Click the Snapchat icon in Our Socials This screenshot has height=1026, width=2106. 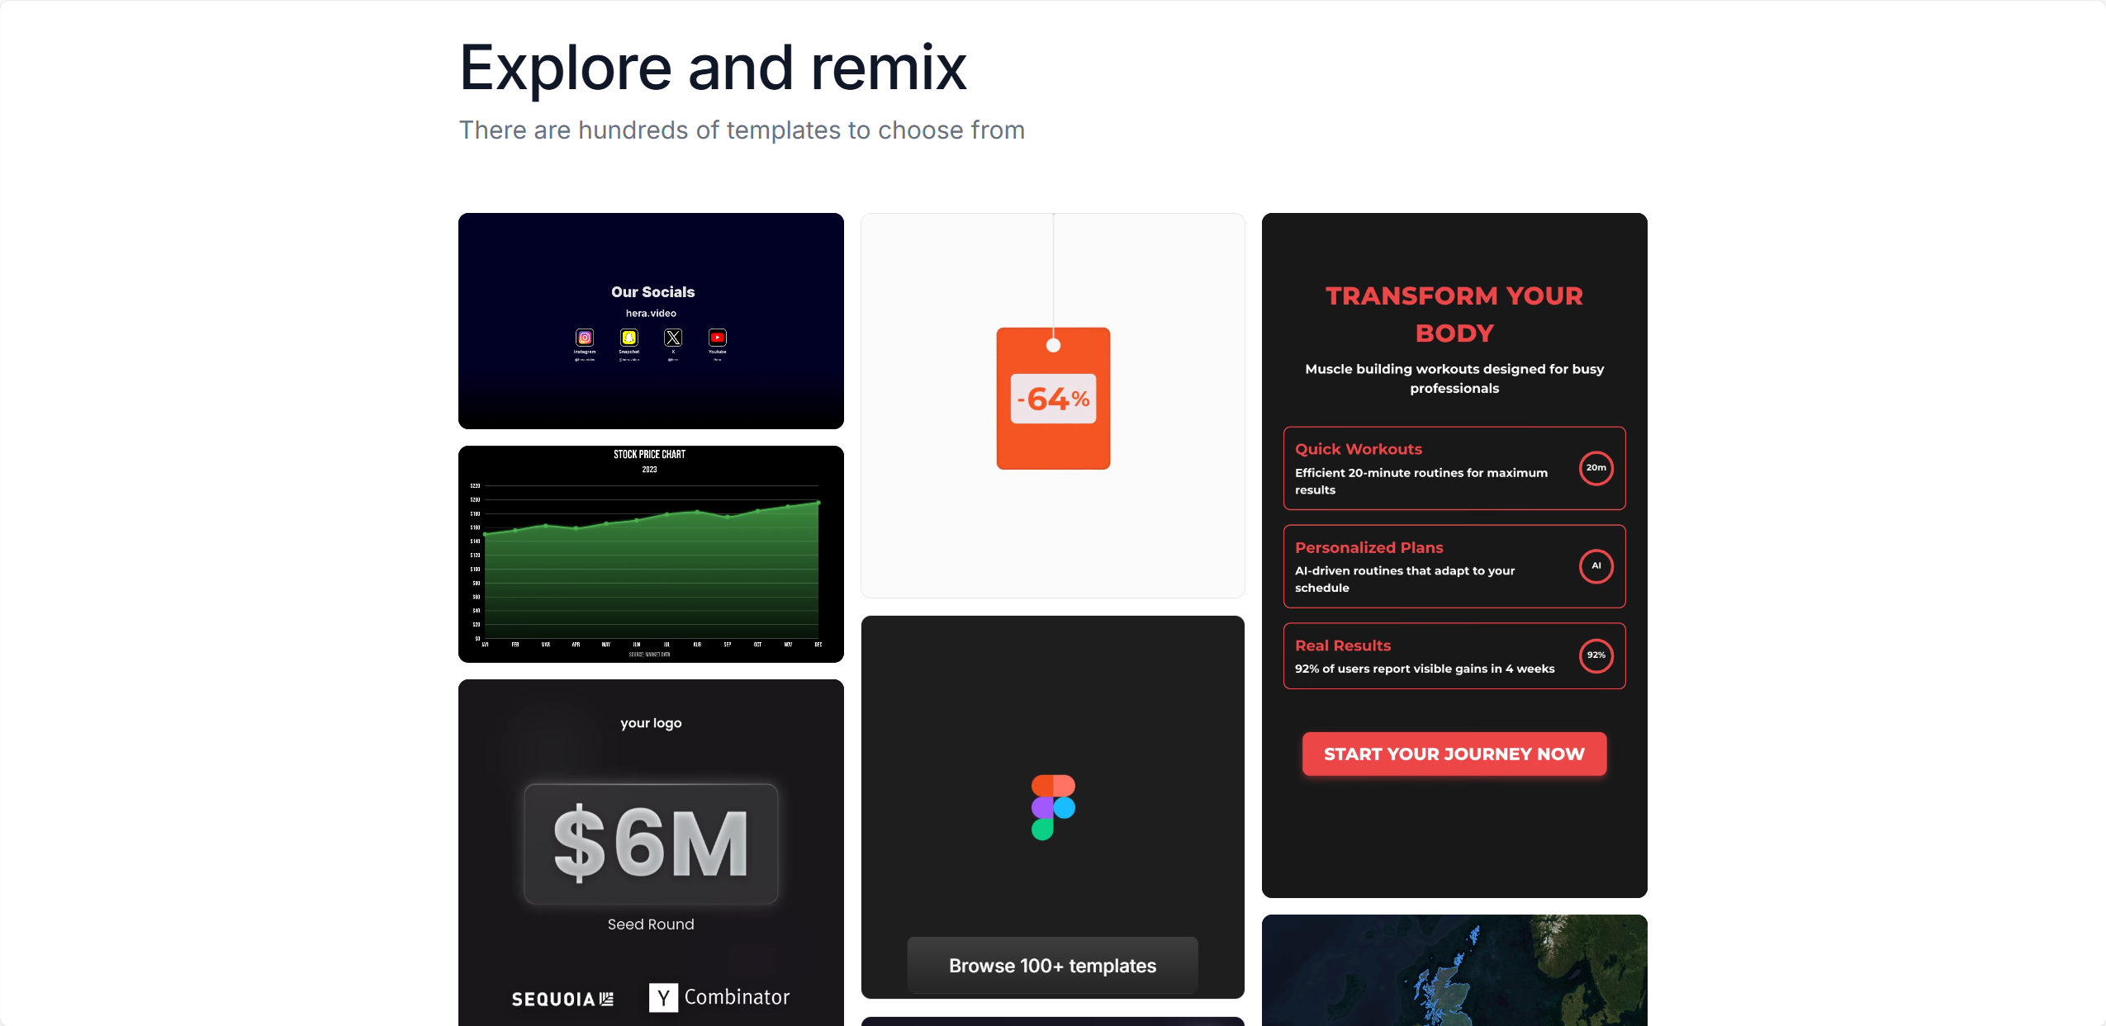629,338
